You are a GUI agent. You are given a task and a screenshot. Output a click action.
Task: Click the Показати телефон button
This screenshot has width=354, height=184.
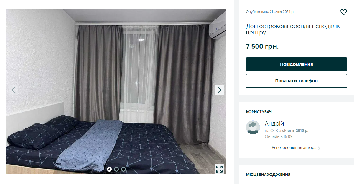click(297, 81)
